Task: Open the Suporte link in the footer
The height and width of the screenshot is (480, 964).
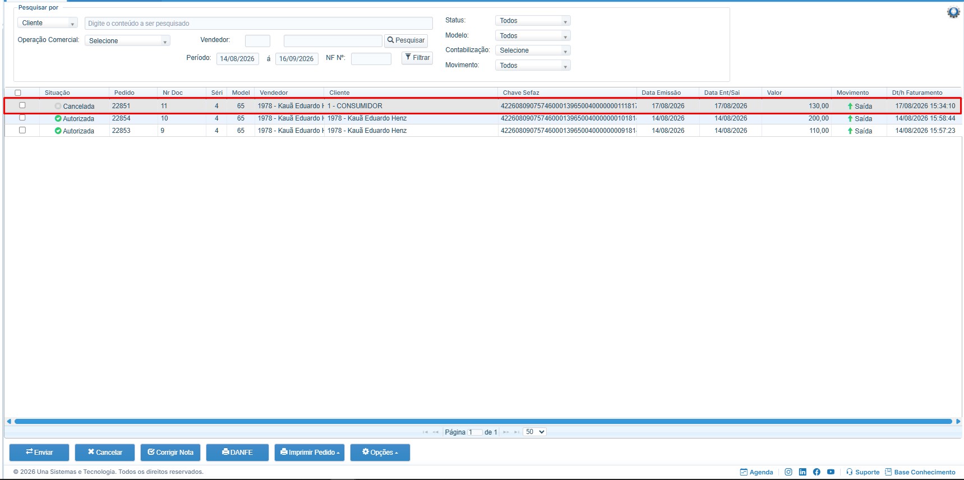Action: click(x=862, y=472)
